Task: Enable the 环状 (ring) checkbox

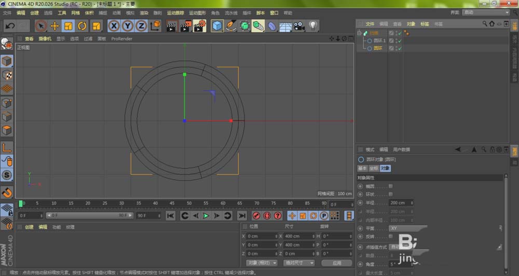Action: coord(390,194)
